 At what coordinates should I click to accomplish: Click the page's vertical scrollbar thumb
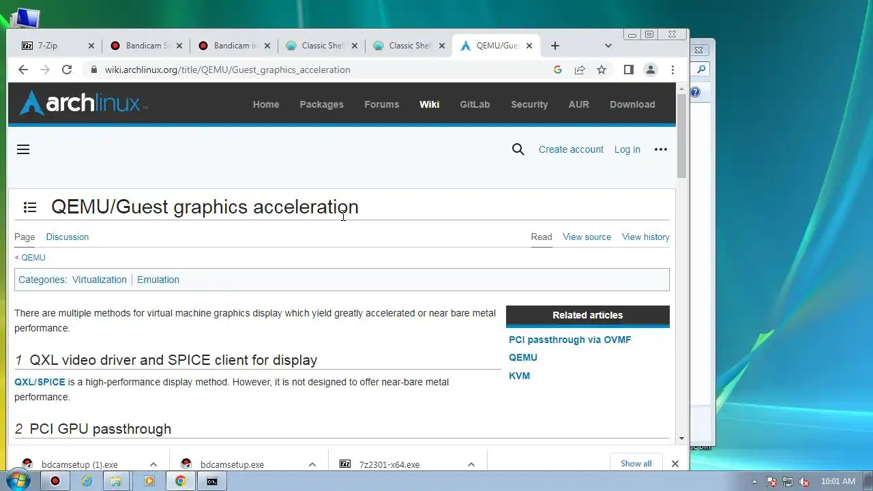tap(681, 135)
